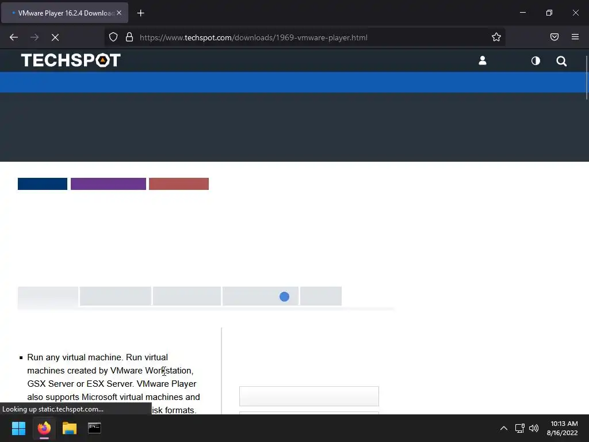Select the VMware Player 16.2.4 Download tab

coord(64,13)
